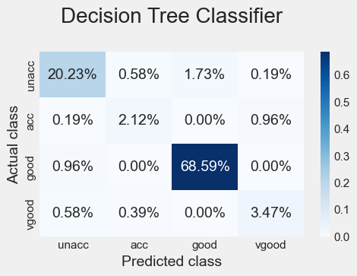Select the 68.59% good-good dark cell
This screenshot has width=357, height=276.
(204, 167)
